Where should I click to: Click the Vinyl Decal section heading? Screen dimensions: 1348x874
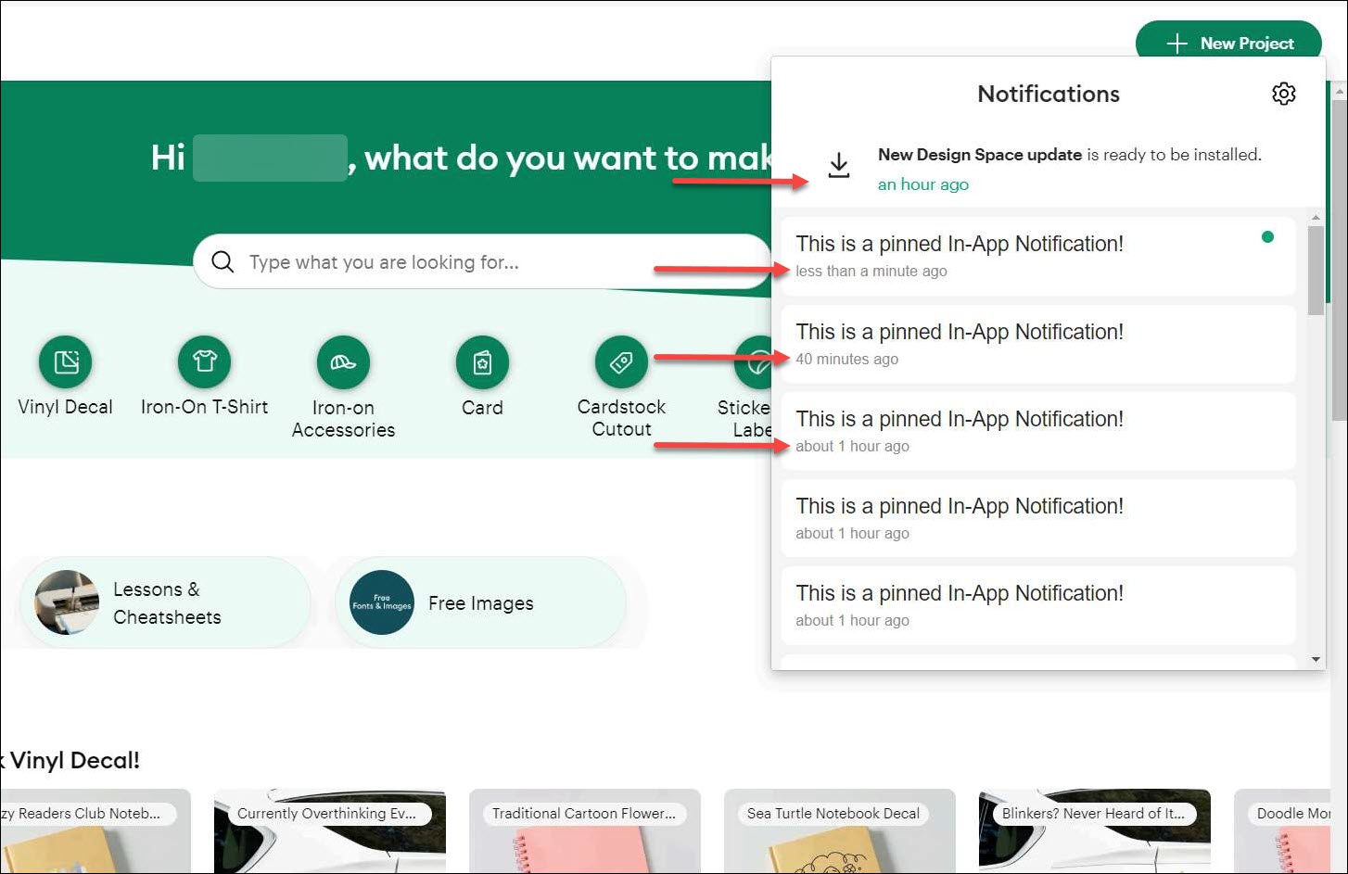(70, 760)
